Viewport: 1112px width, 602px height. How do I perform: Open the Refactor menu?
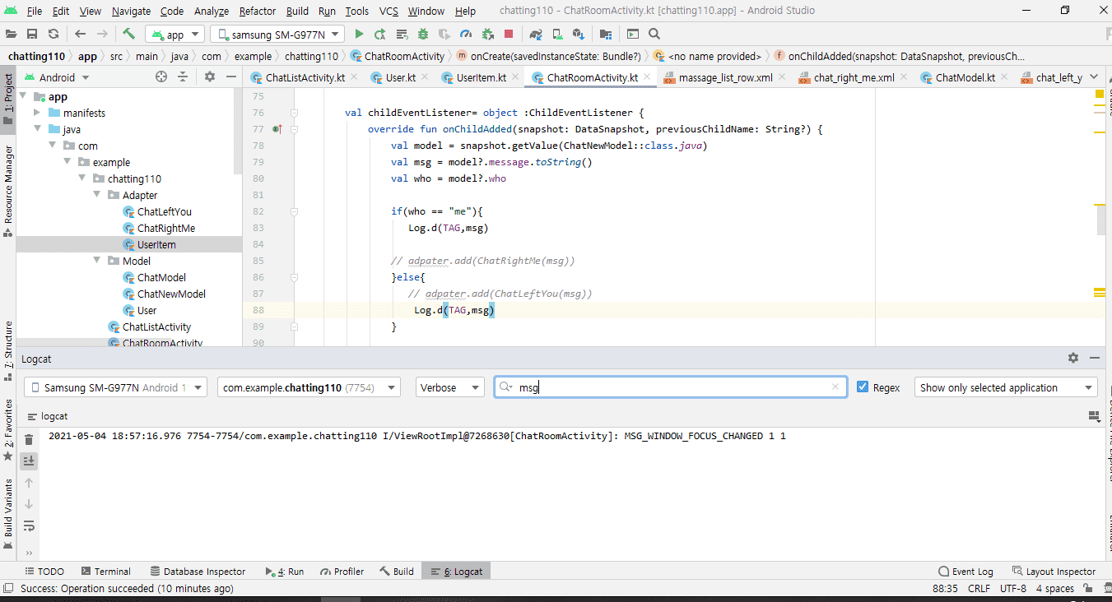click(257, 11)
